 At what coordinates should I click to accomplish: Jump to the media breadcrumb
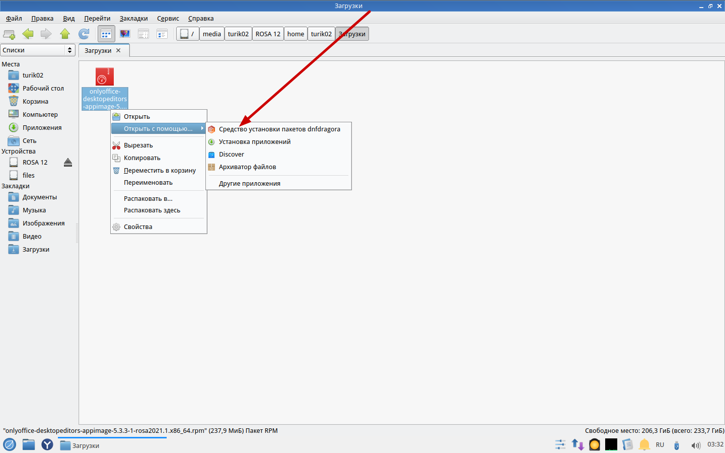(212, 34)
